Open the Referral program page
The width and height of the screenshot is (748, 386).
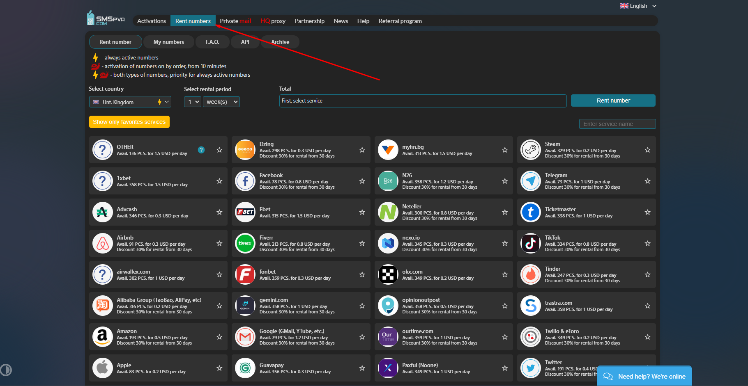400,21
